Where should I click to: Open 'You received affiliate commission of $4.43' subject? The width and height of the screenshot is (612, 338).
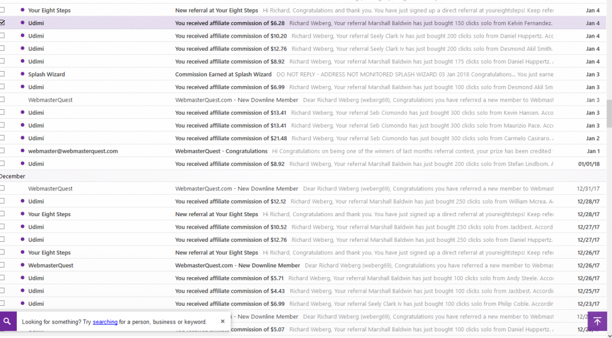pos(230,291)
